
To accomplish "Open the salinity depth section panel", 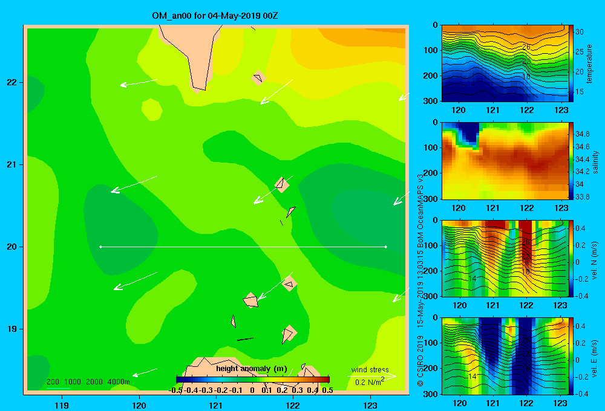I will 505,161.
